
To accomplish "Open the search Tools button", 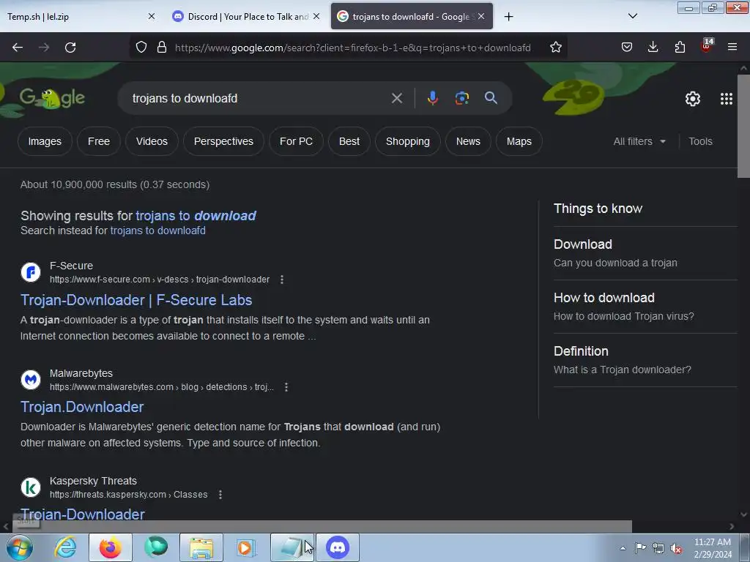I will click(700, 141).
